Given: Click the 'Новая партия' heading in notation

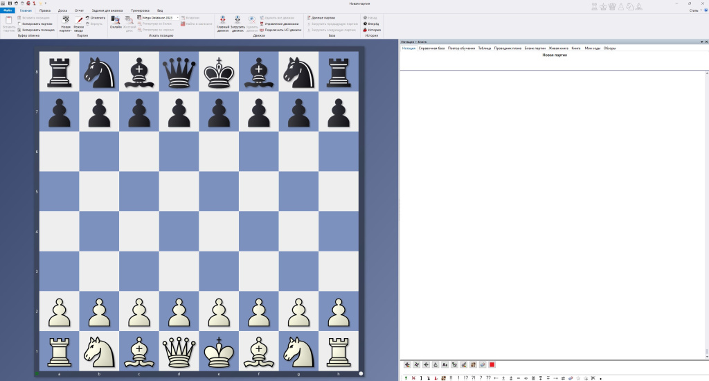Looking at the screenshot, I should [x=555, y=55].
